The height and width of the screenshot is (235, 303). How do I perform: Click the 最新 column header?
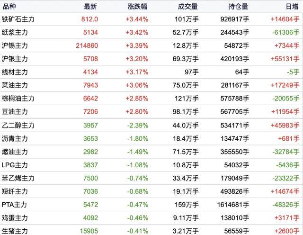(90, 7)
